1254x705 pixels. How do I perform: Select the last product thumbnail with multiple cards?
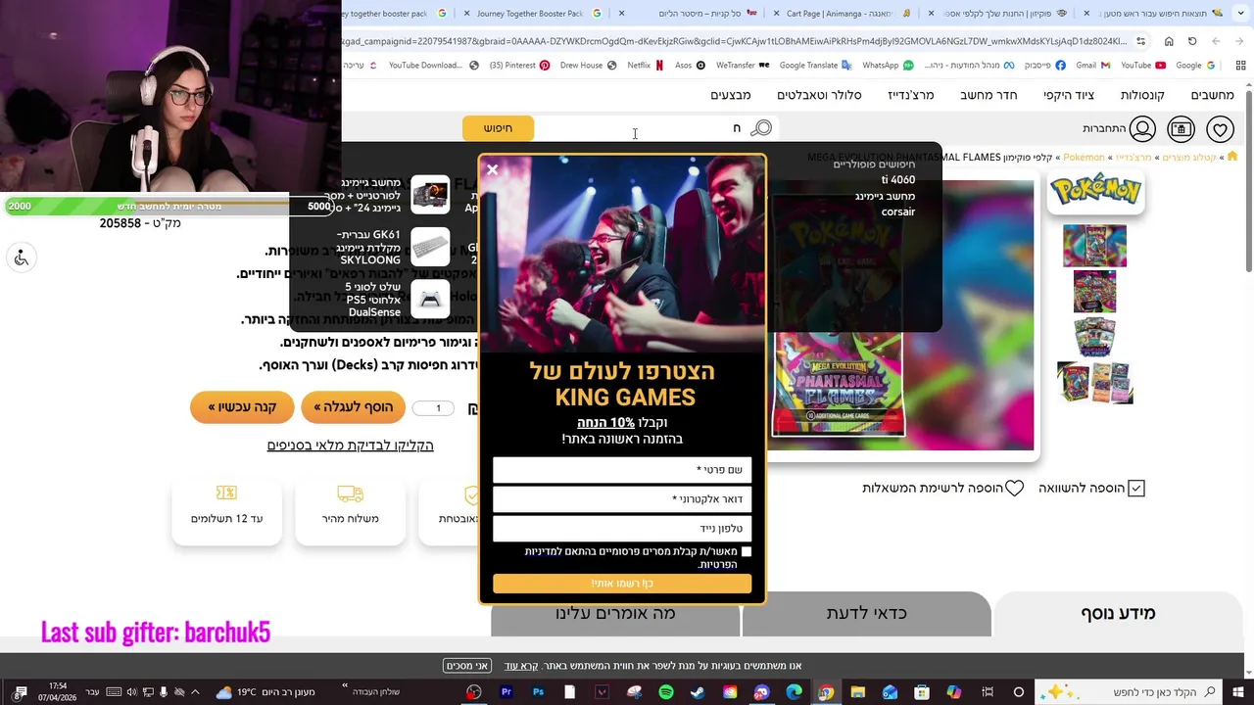(x=1095, y=383)
